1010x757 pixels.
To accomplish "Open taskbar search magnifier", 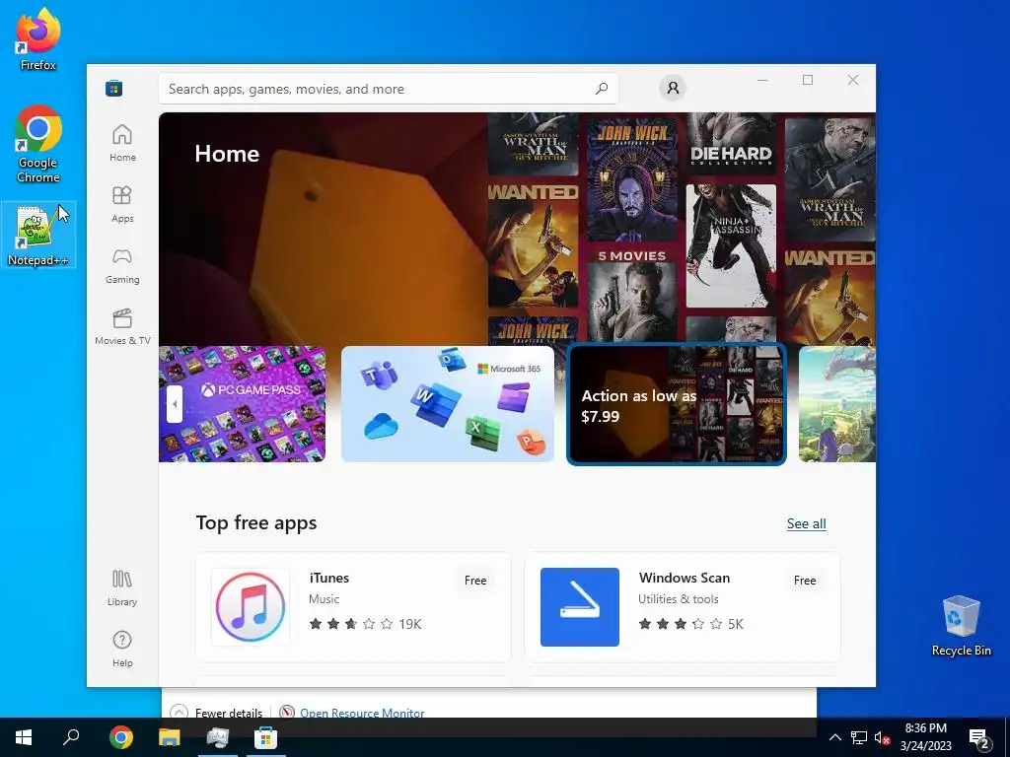I will tap(71, 737).
